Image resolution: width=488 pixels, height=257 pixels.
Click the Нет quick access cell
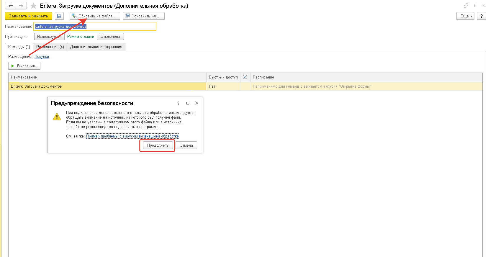coord(223,86)
